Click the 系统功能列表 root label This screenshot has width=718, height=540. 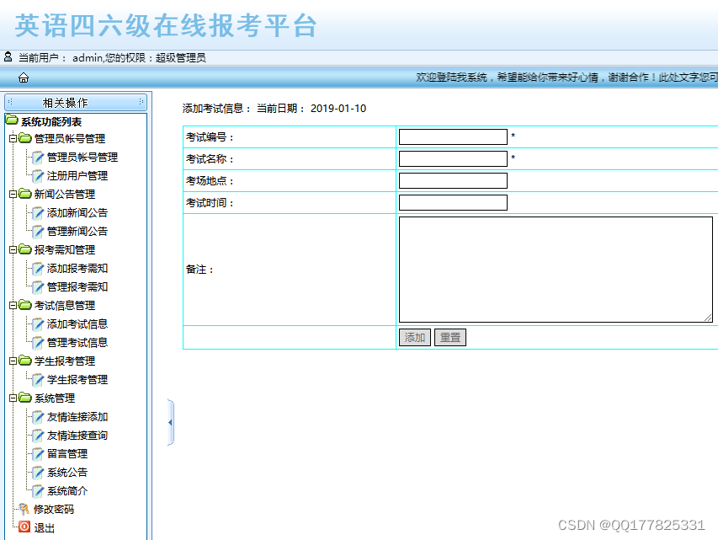[51, 122]
